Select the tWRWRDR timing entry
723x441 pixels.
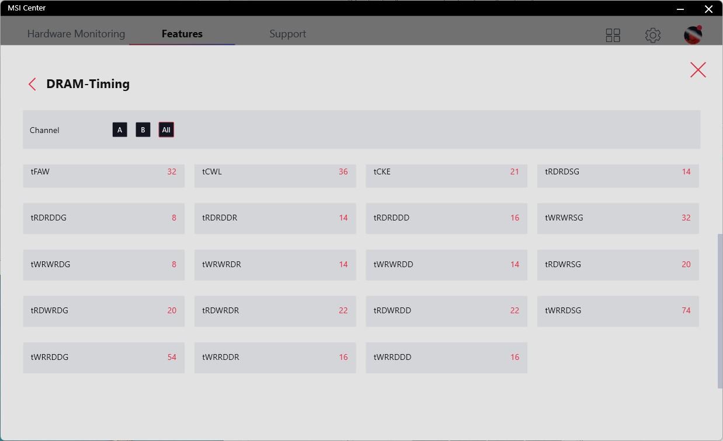tap(275, 265)
